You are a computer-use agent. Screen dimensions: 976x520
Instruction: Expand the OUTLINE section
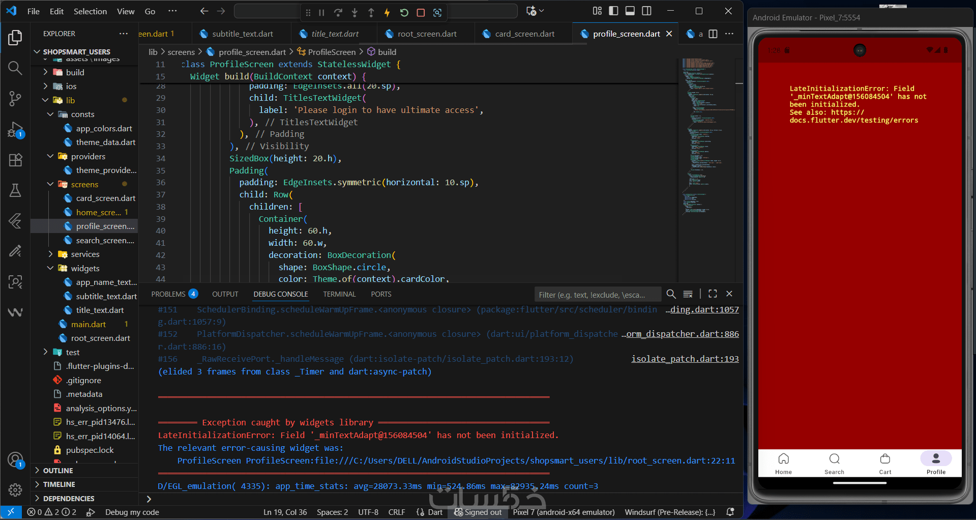point(57,471)
